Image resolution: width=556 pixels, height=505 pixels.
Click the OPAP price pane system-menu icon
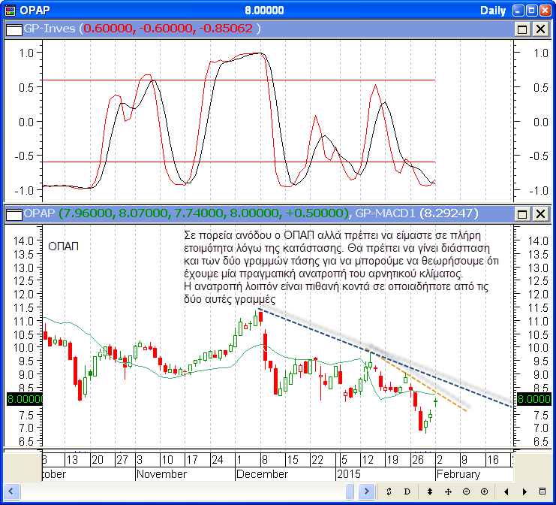click(x=14, y=213)
